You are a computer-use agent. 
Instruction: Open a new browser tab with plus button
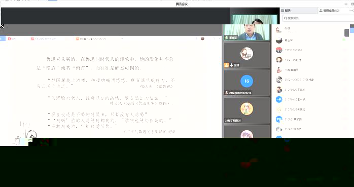click(x=122, y=39)
